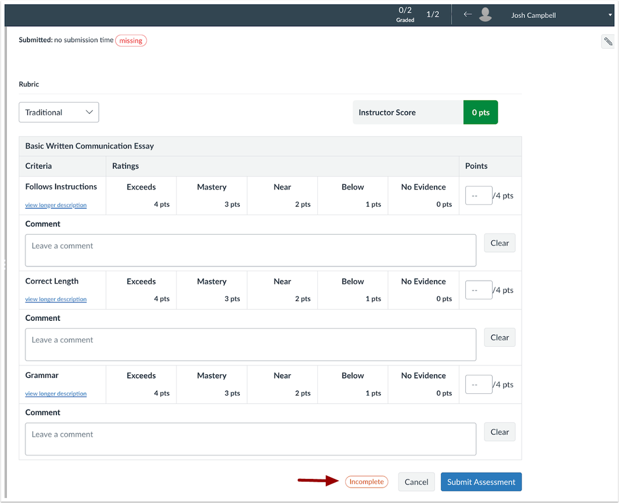Image resolution: width=619 pixels, height=503 pixels.
Task: Select Near rating for Correct Length
Action: tap(283, 290)
